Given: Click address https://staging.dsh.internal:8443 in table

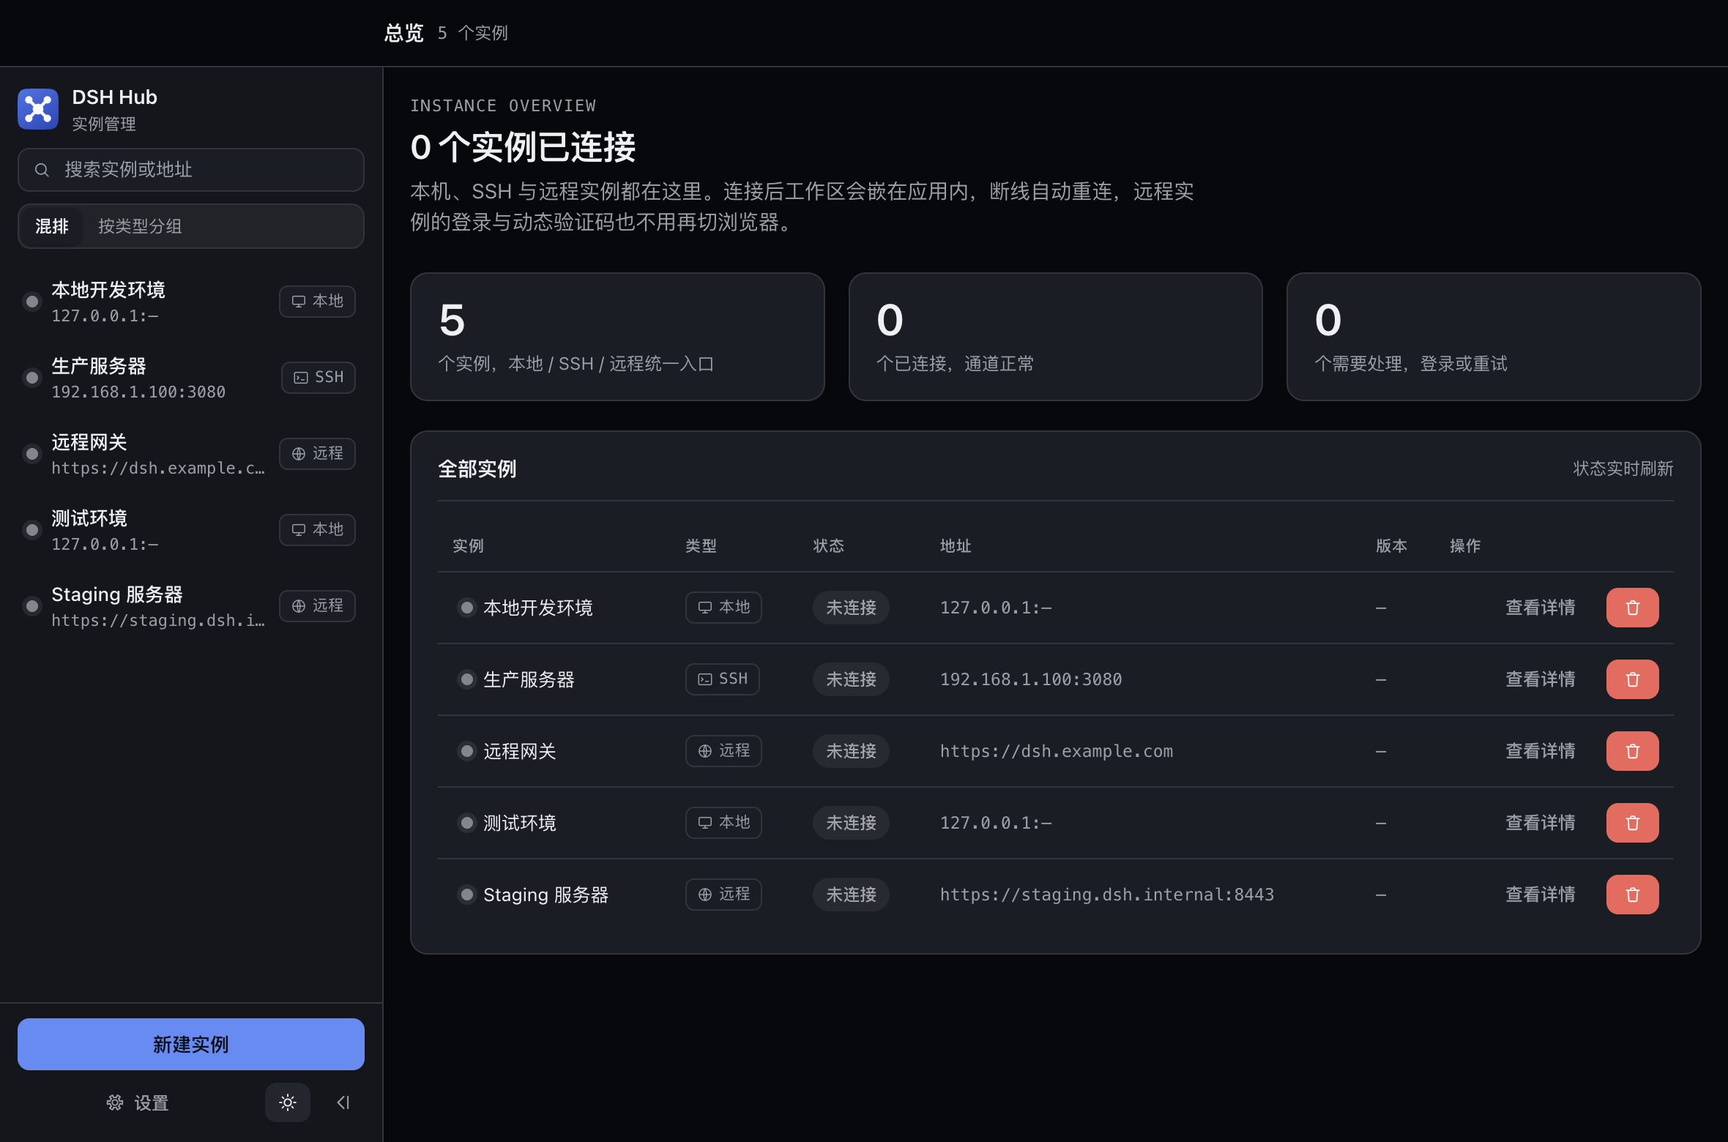Looking at the screenshot, I should point(1107,895).
